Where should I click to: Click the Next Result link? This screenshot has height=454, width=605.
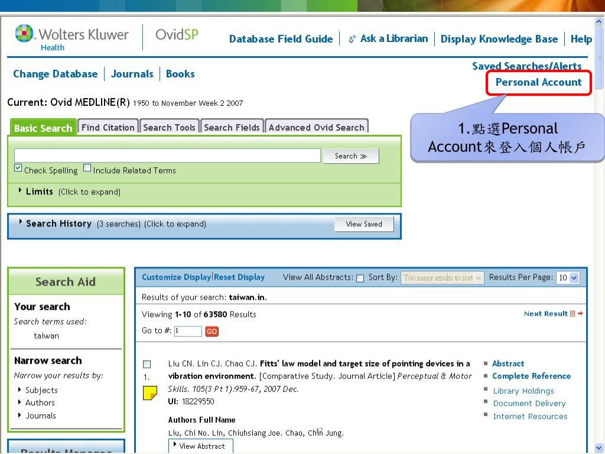click(545, 313)
